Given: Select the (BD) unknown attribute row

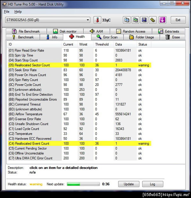Looking at the screenshot, I should [x=80, y=109].
